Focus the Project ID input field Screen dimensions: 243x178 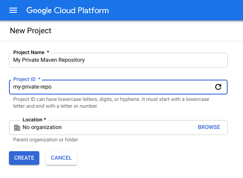(x=118, y=87)
